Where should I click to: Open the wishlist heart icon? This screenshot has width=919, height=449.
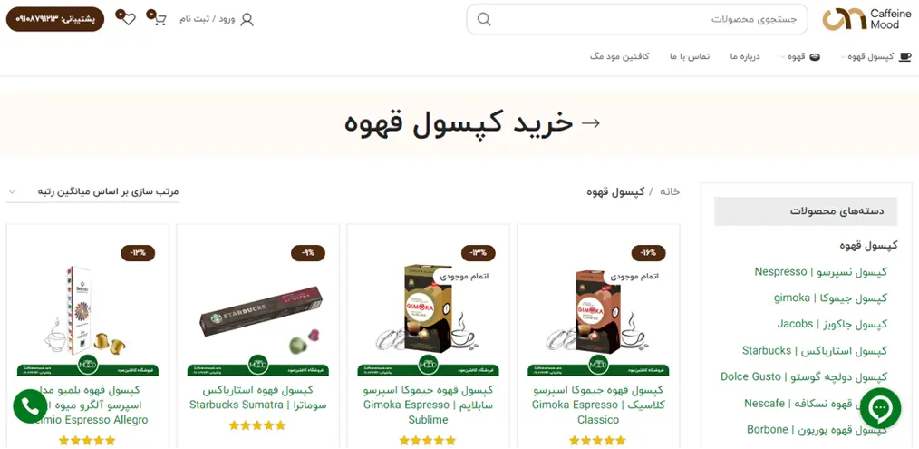[x=129, y=19]
